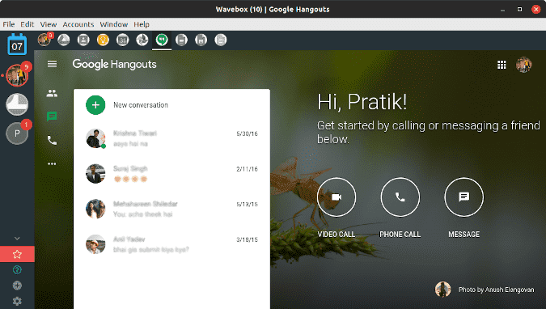Open Google Slides service icon

coord(221,40)
